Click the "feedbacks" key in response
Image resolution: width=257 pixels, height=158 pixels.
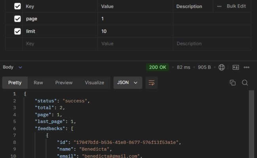[50, 128]
